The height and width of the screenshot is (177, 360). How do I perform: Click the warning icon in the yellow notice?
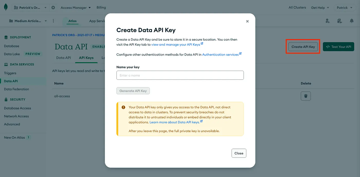click(x=123, y=107)
